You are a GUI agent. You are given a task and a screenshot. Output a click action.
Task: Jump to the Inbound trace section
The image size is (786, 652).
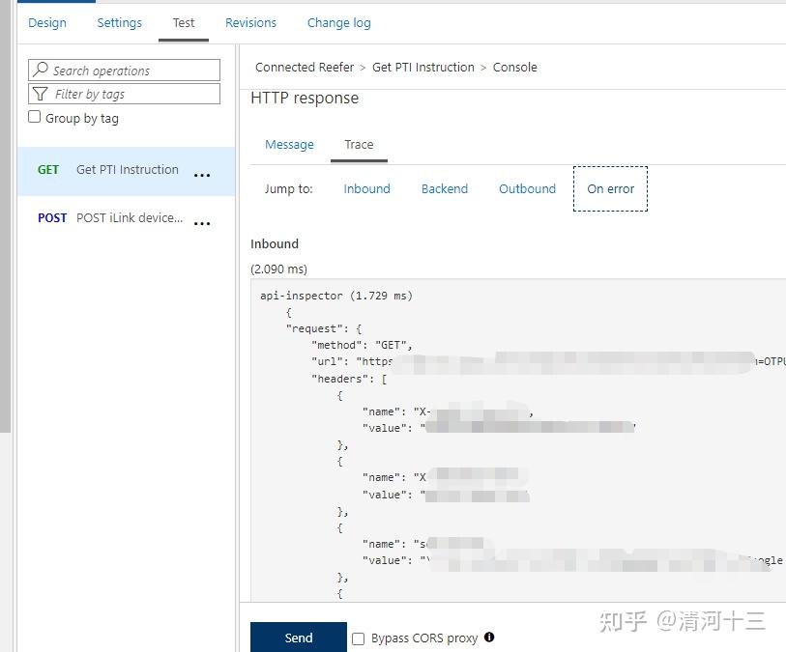click(366, 188)
